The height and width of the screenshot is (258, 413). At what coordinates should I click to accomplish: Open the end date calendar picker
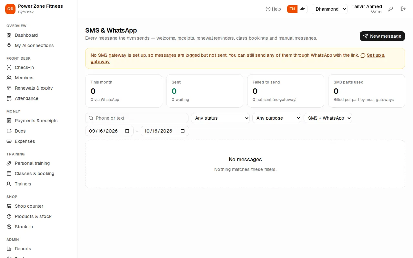pyautogui.click(x=183, y=131)
